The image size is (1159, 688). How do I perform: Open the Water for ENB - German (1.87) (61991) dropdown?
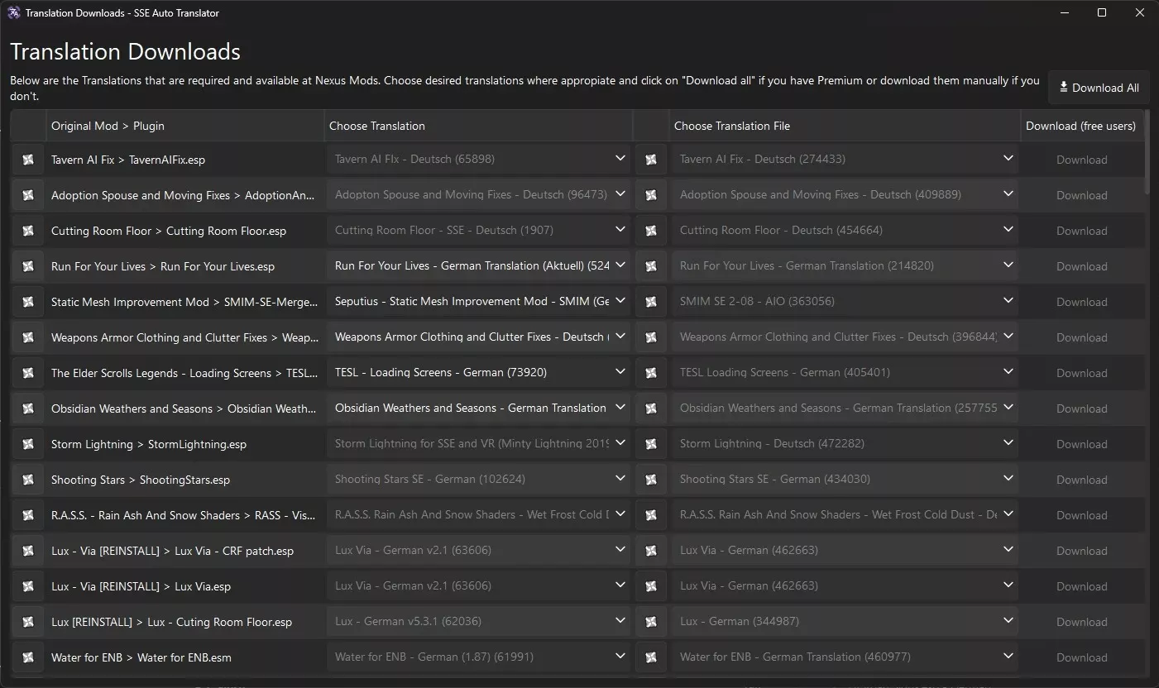[x=479, y=657]
